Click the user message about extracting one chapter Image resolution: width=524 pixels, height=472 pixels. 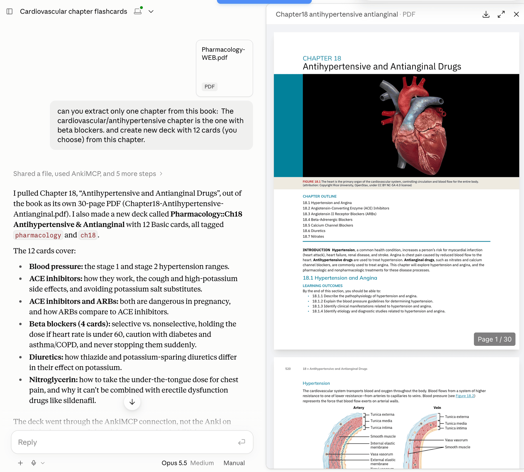pos(151,125)
